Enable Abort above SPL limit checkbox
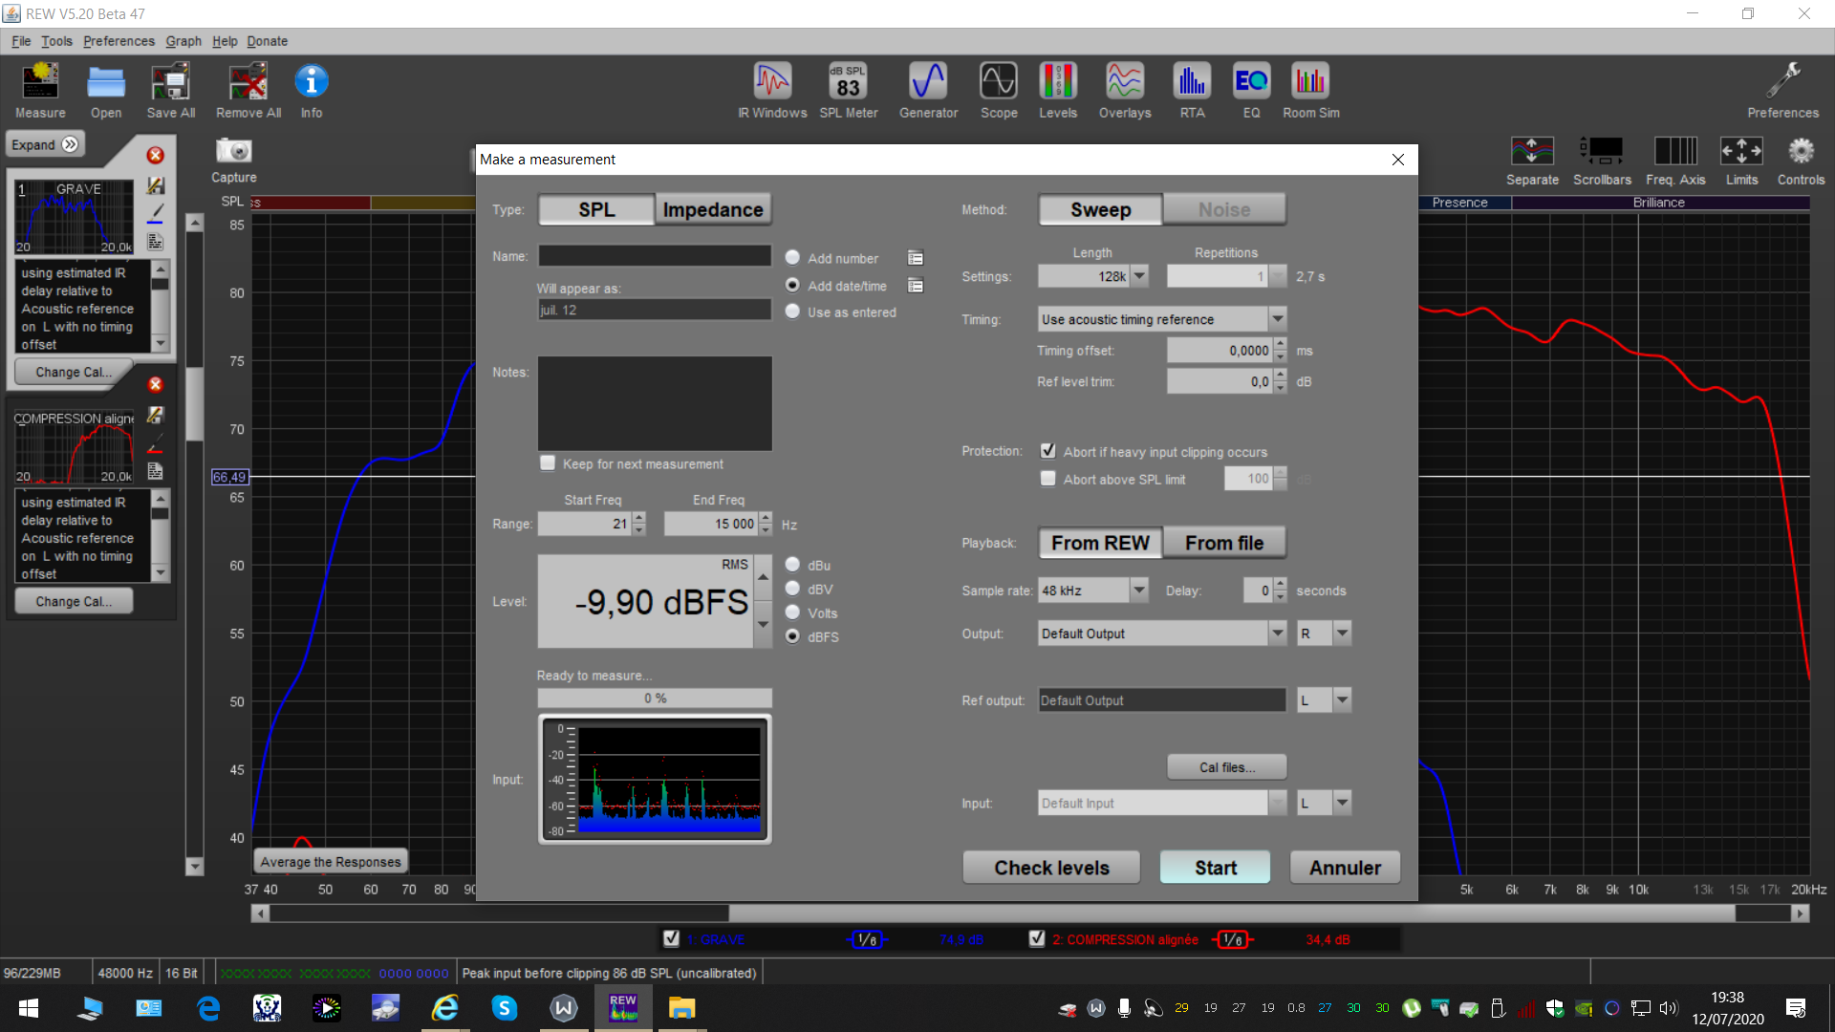This screenshot has height=1032, width=1835. click(x=1048, y=479)
